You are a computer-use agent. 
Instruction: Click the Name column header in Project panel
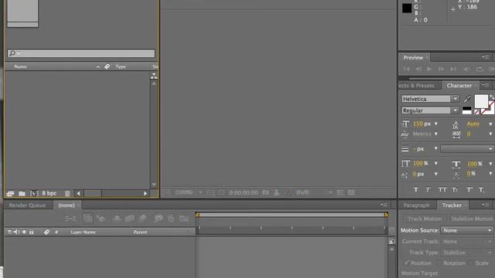pyautogui.click(x=21, y=66)
